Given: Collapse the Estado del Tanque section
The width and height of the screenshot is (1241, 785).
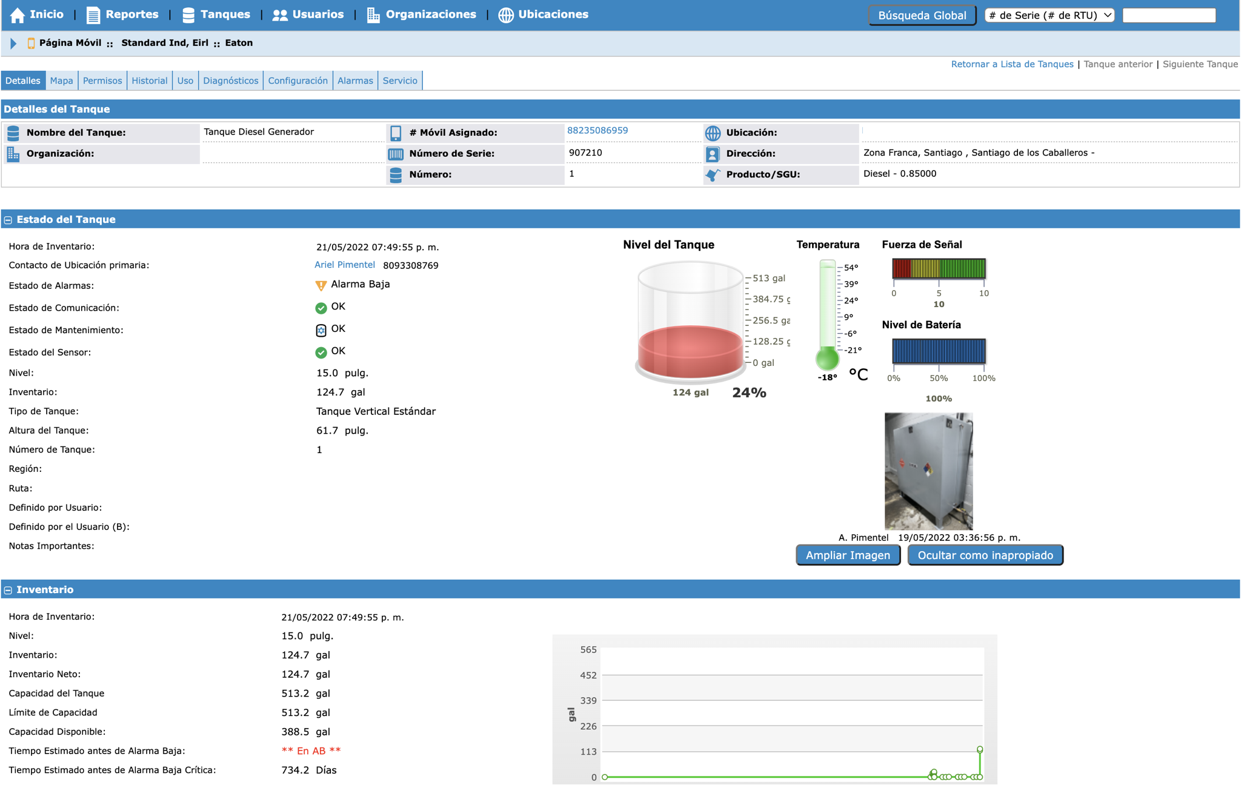Looking at the screenshot, I should tap(8, 220).
